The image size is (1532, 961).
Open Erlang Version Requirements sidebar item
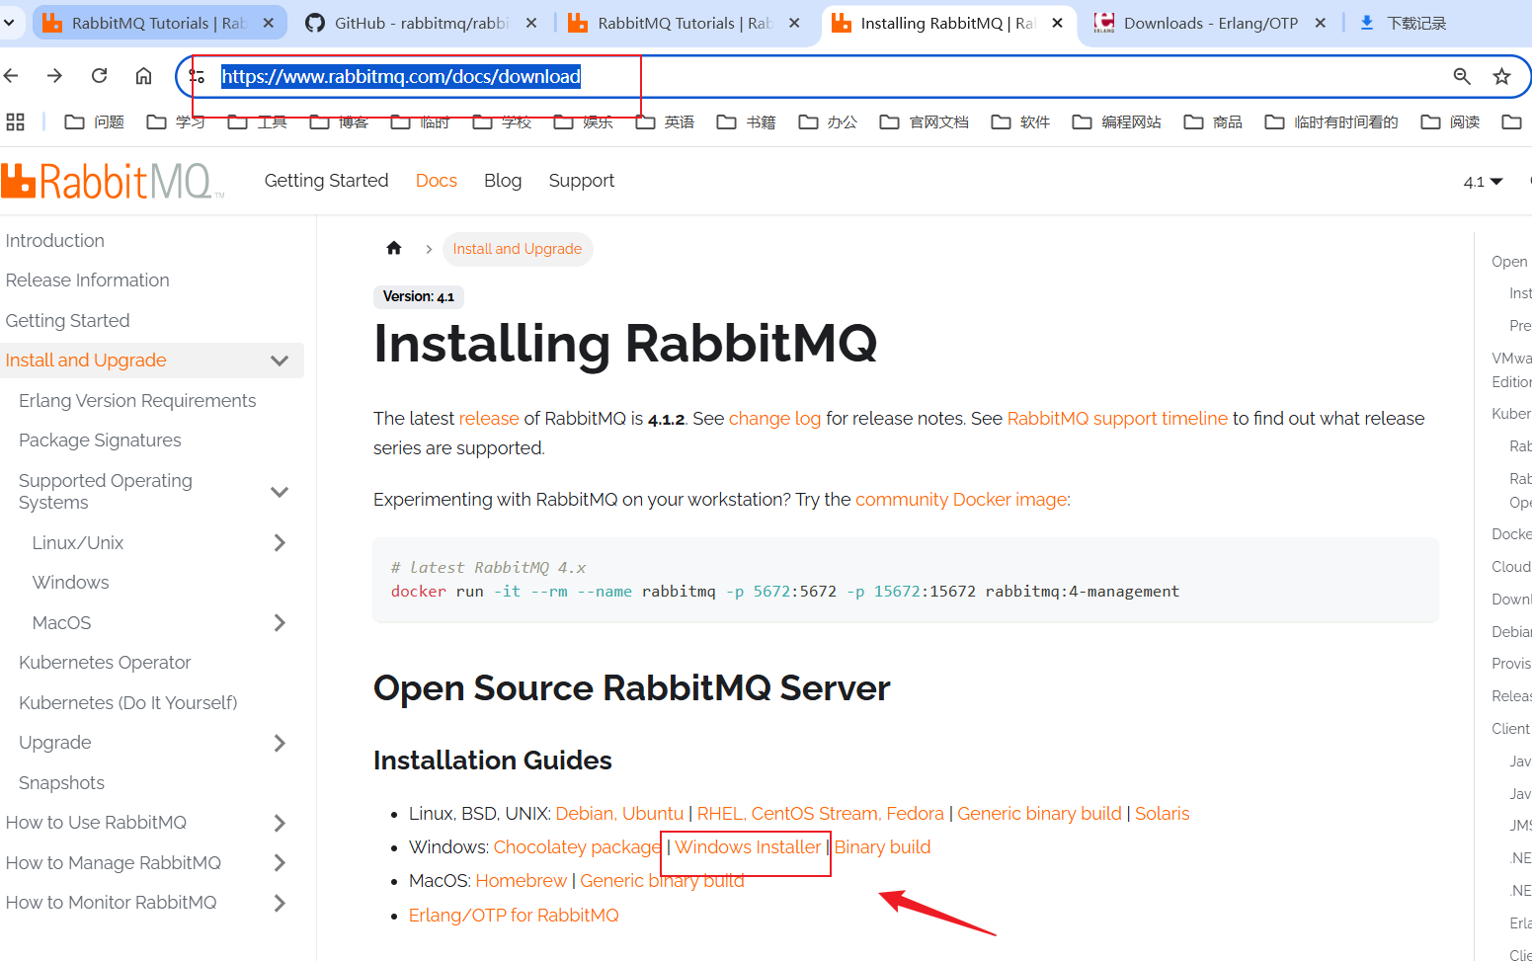point(137,401)
